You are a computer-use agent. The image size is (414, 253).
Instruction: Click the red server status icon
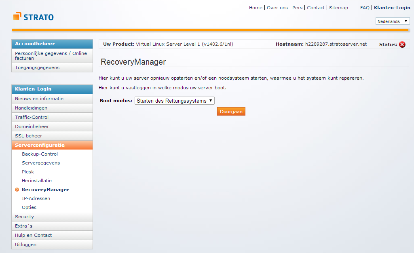click(x=402, y=44)
